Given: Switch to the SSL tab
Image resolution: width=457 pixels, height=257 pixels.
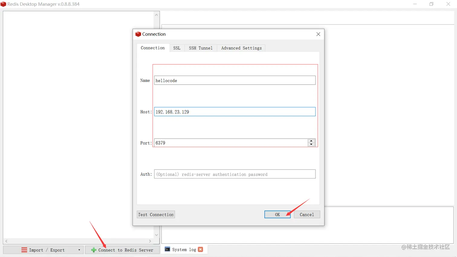Looking at the screenshot, I should [177, 48].
